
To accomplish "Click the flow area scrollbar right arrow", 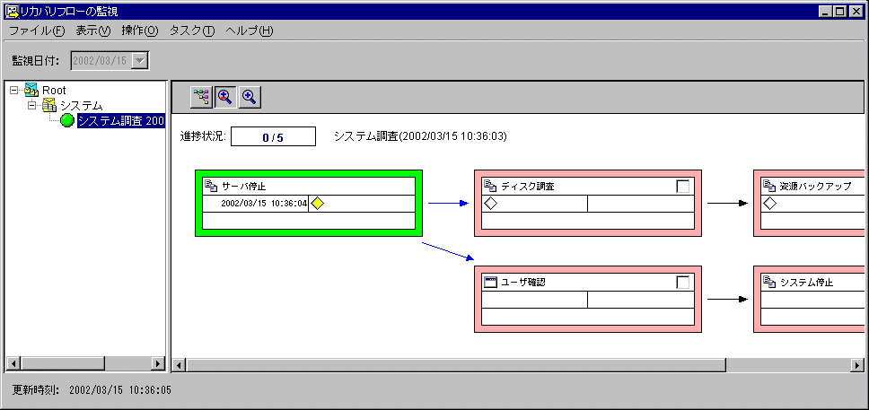I will pos(856,364).
